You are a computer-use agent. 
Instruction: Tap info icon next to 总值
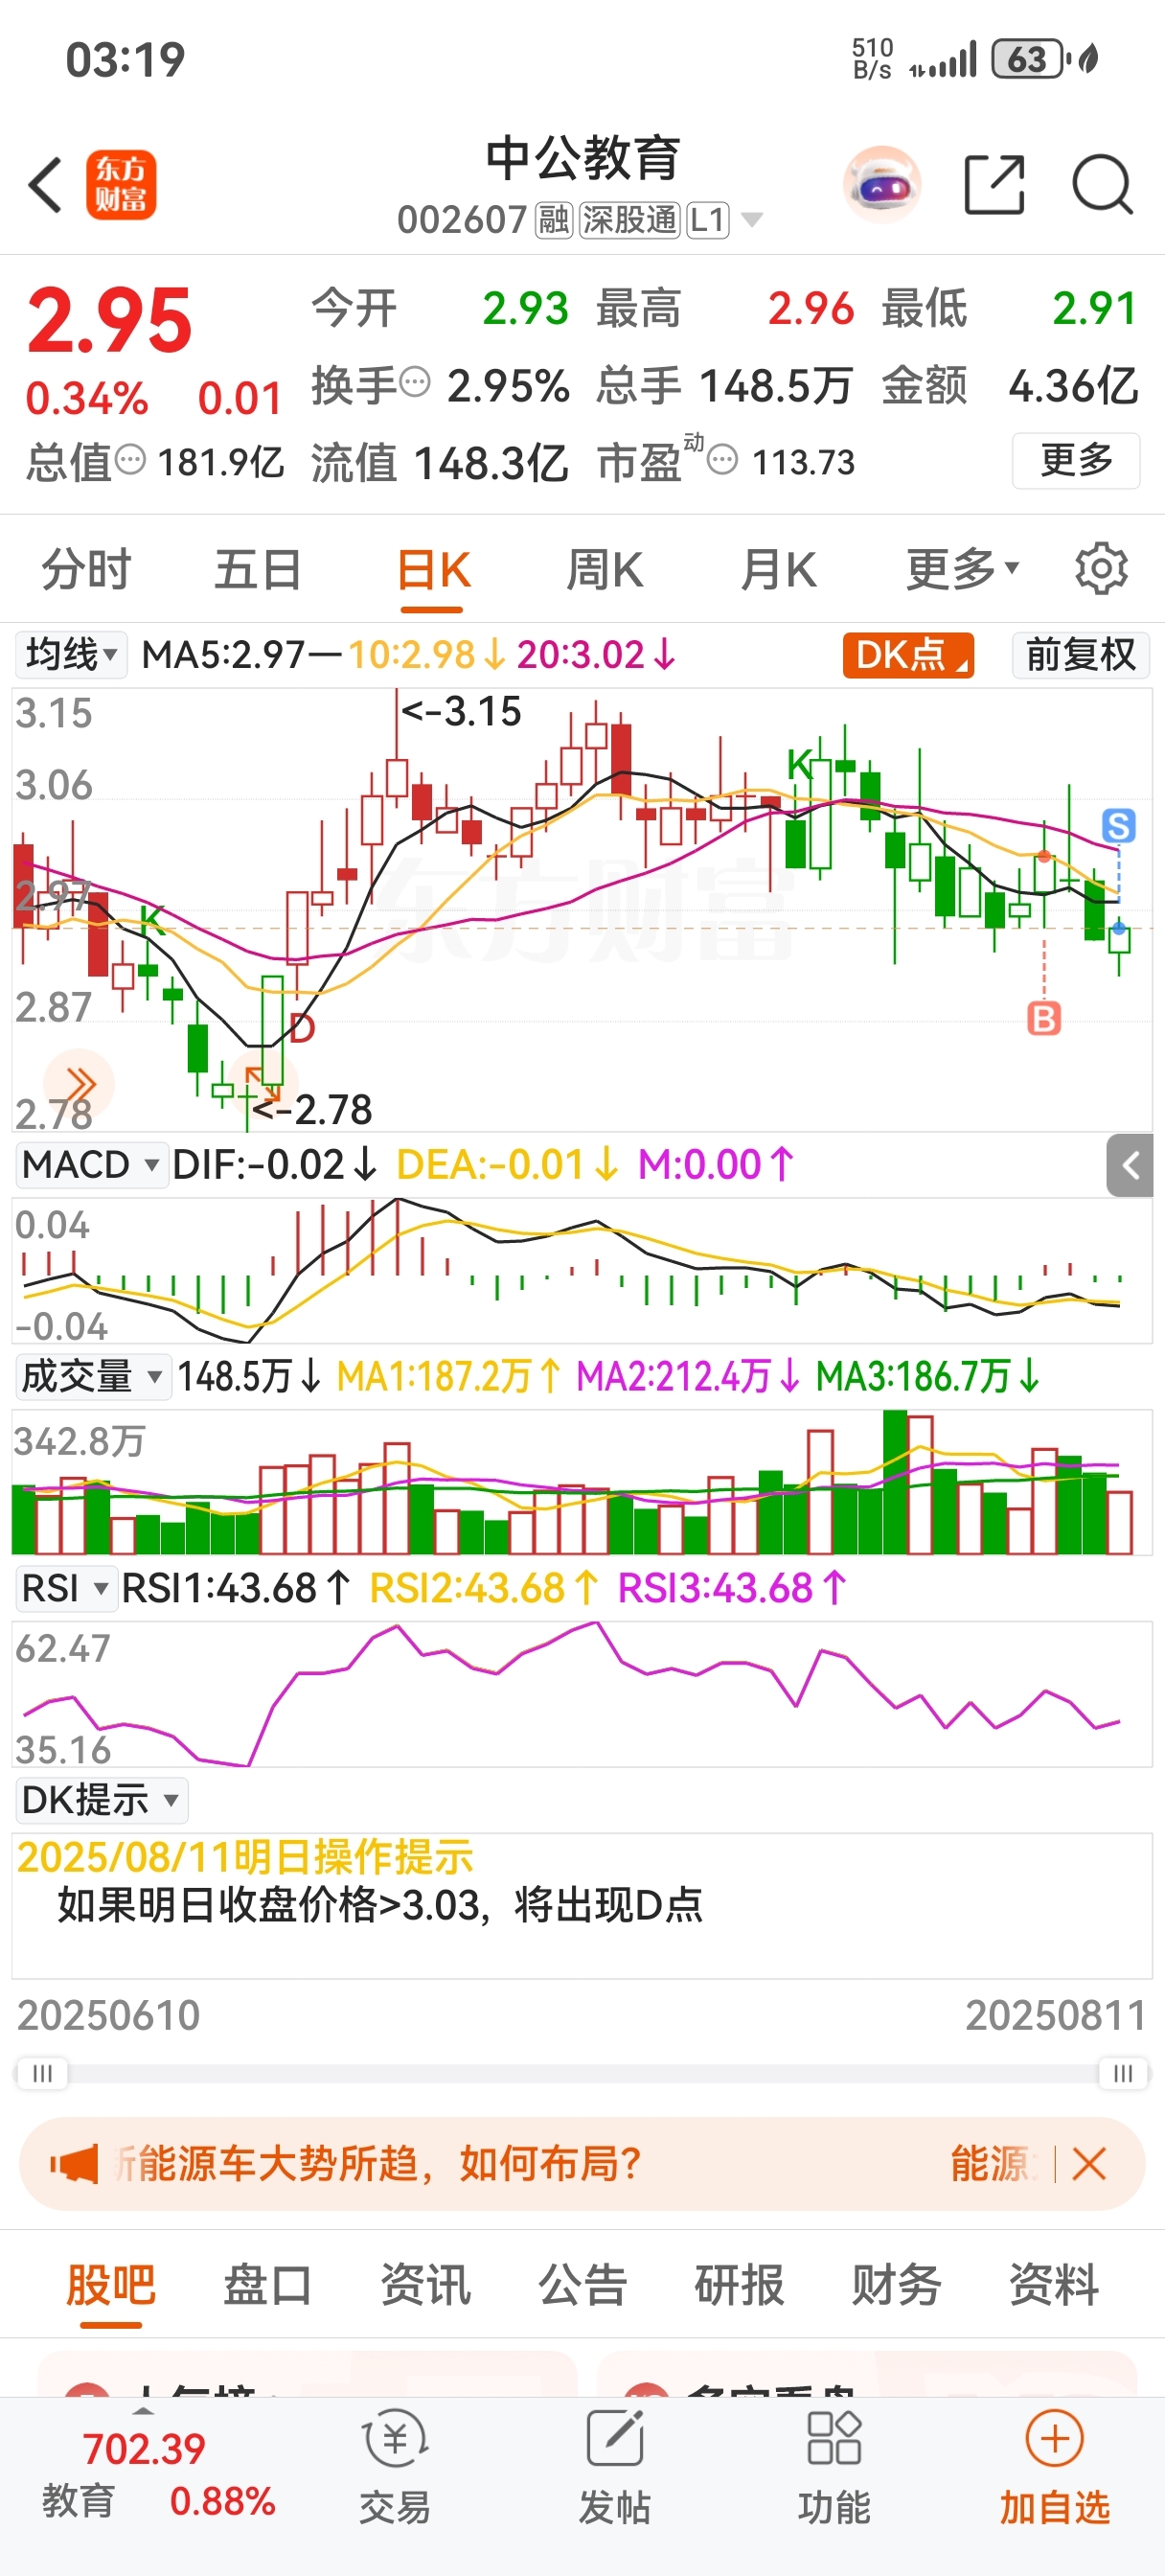pyautogui.click(x=130, y=460)
